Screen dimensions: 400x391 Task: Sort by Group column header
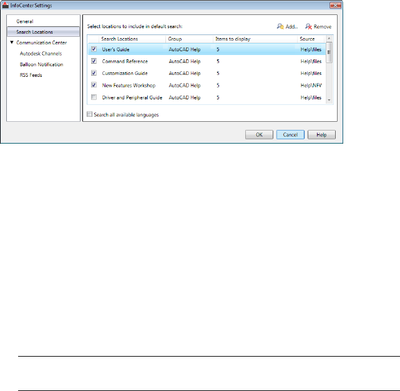[x=189, y=39]
